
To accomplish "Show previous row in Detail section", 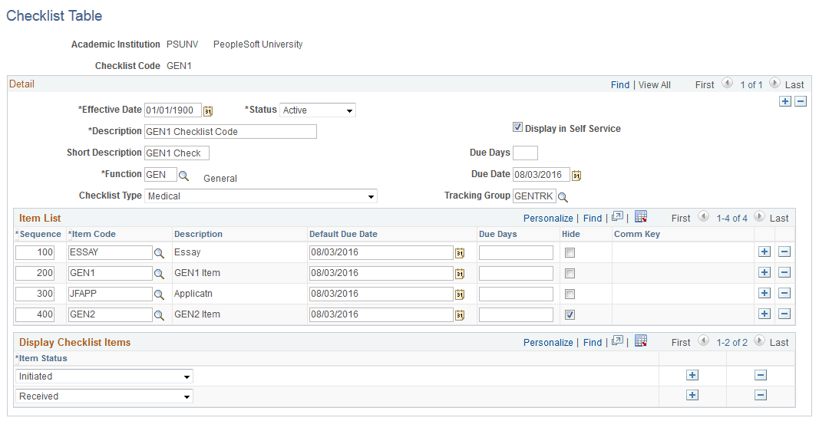I will [x=727, y=83].
